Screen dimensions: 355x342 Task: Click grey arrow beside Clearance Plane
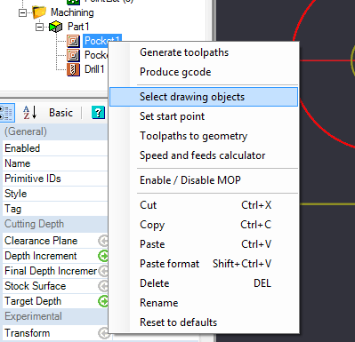click(103, 241)
